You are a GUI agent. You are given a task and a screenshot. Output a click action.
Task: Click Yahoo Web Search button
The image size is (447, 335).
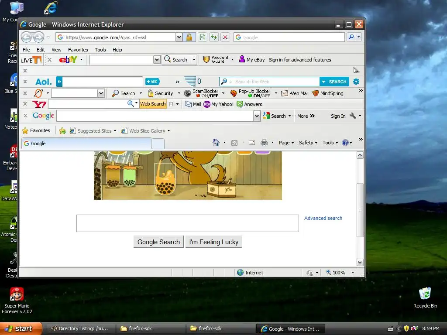point(153,104)
